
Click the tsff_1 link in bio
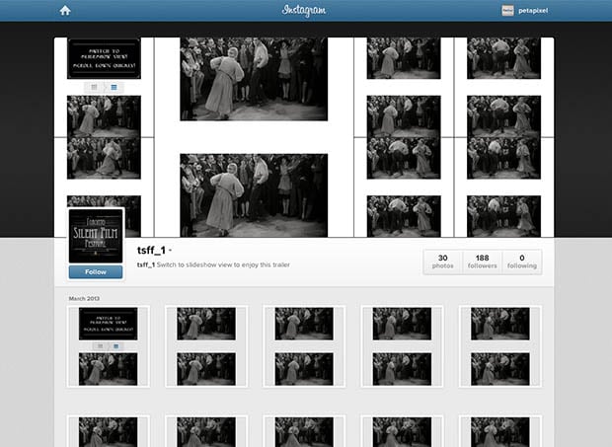[146, 264]
